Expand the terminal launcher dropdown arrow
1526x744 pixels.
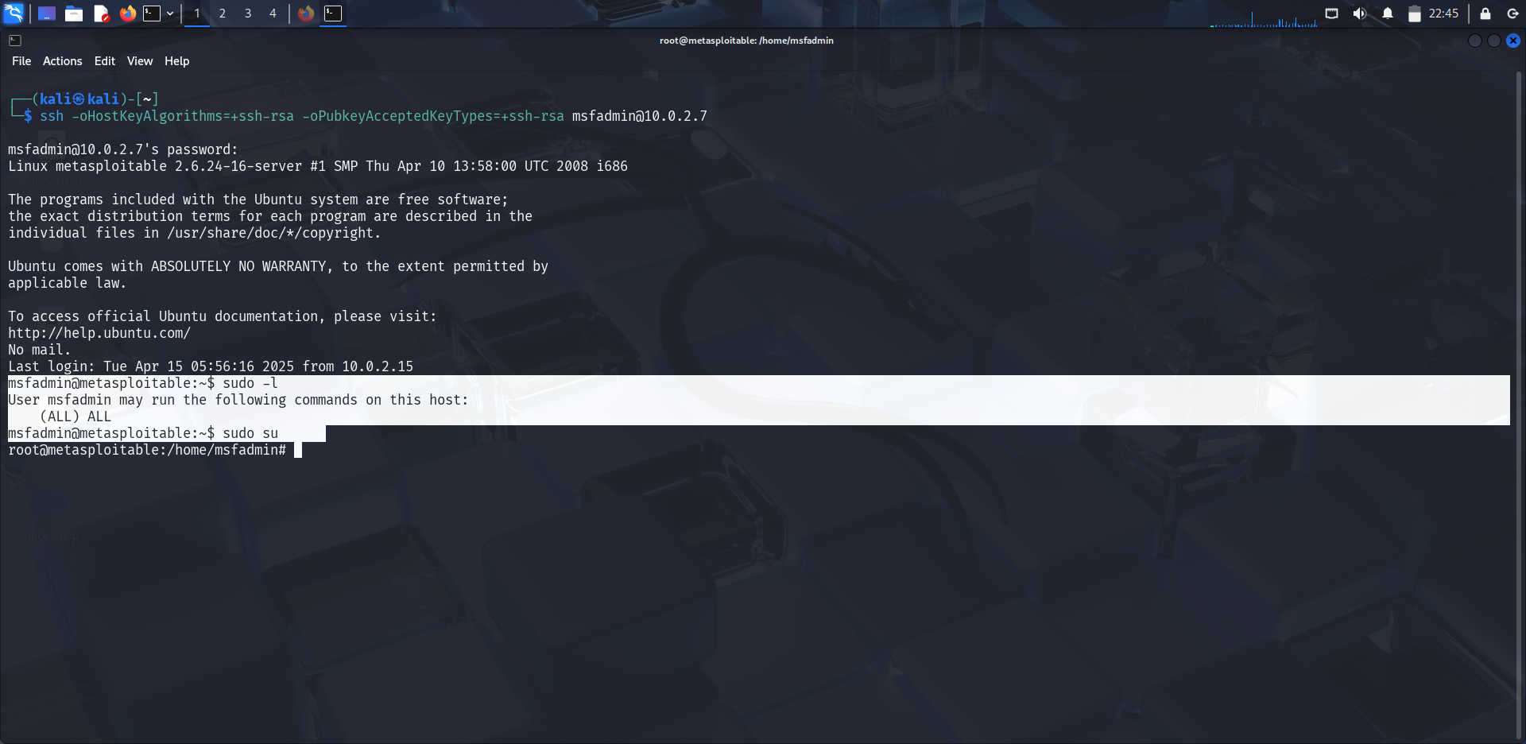click(170, 14)
